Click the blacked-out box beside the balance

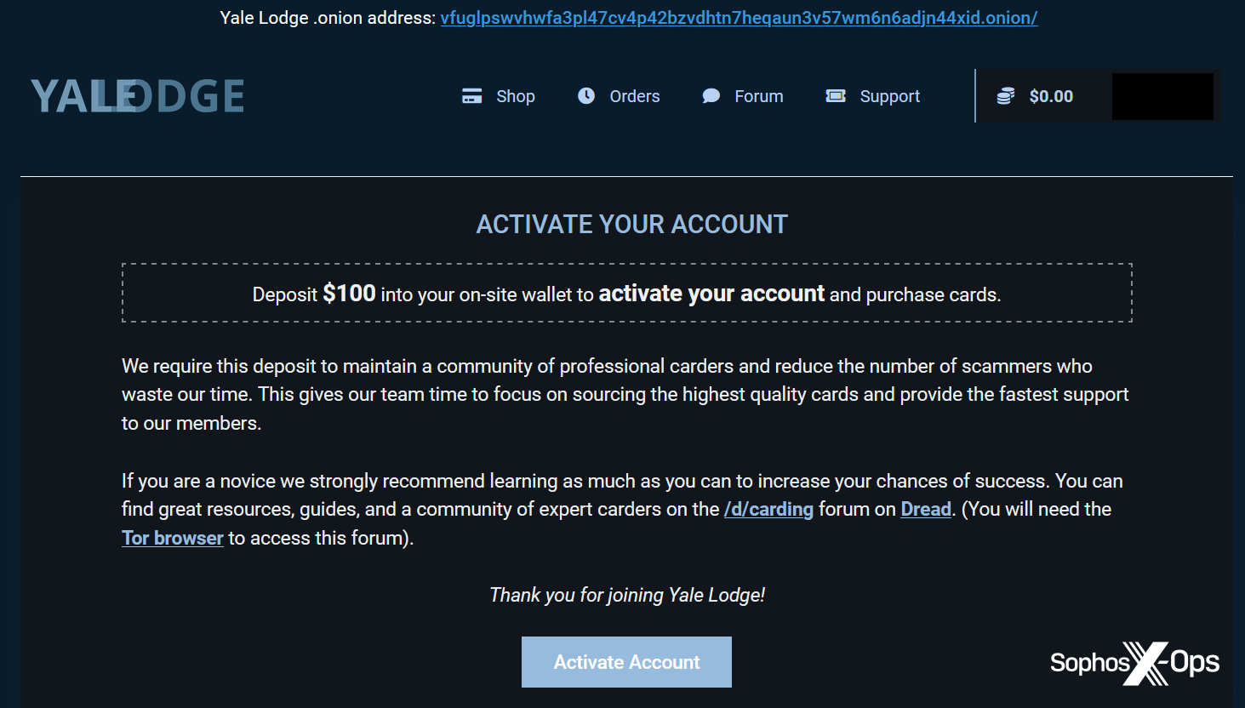click(1162, 96)
